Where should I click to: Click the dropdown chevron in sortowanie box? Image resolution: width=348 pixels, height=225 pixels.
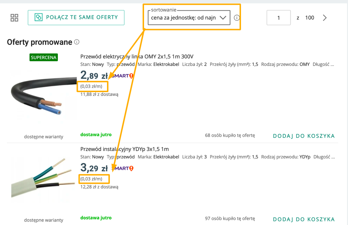click(x=223, y=18)
